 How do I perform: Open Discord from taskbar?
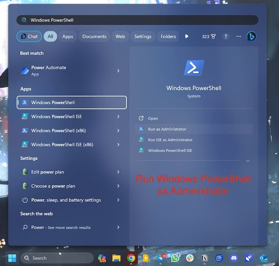[234, 258]
